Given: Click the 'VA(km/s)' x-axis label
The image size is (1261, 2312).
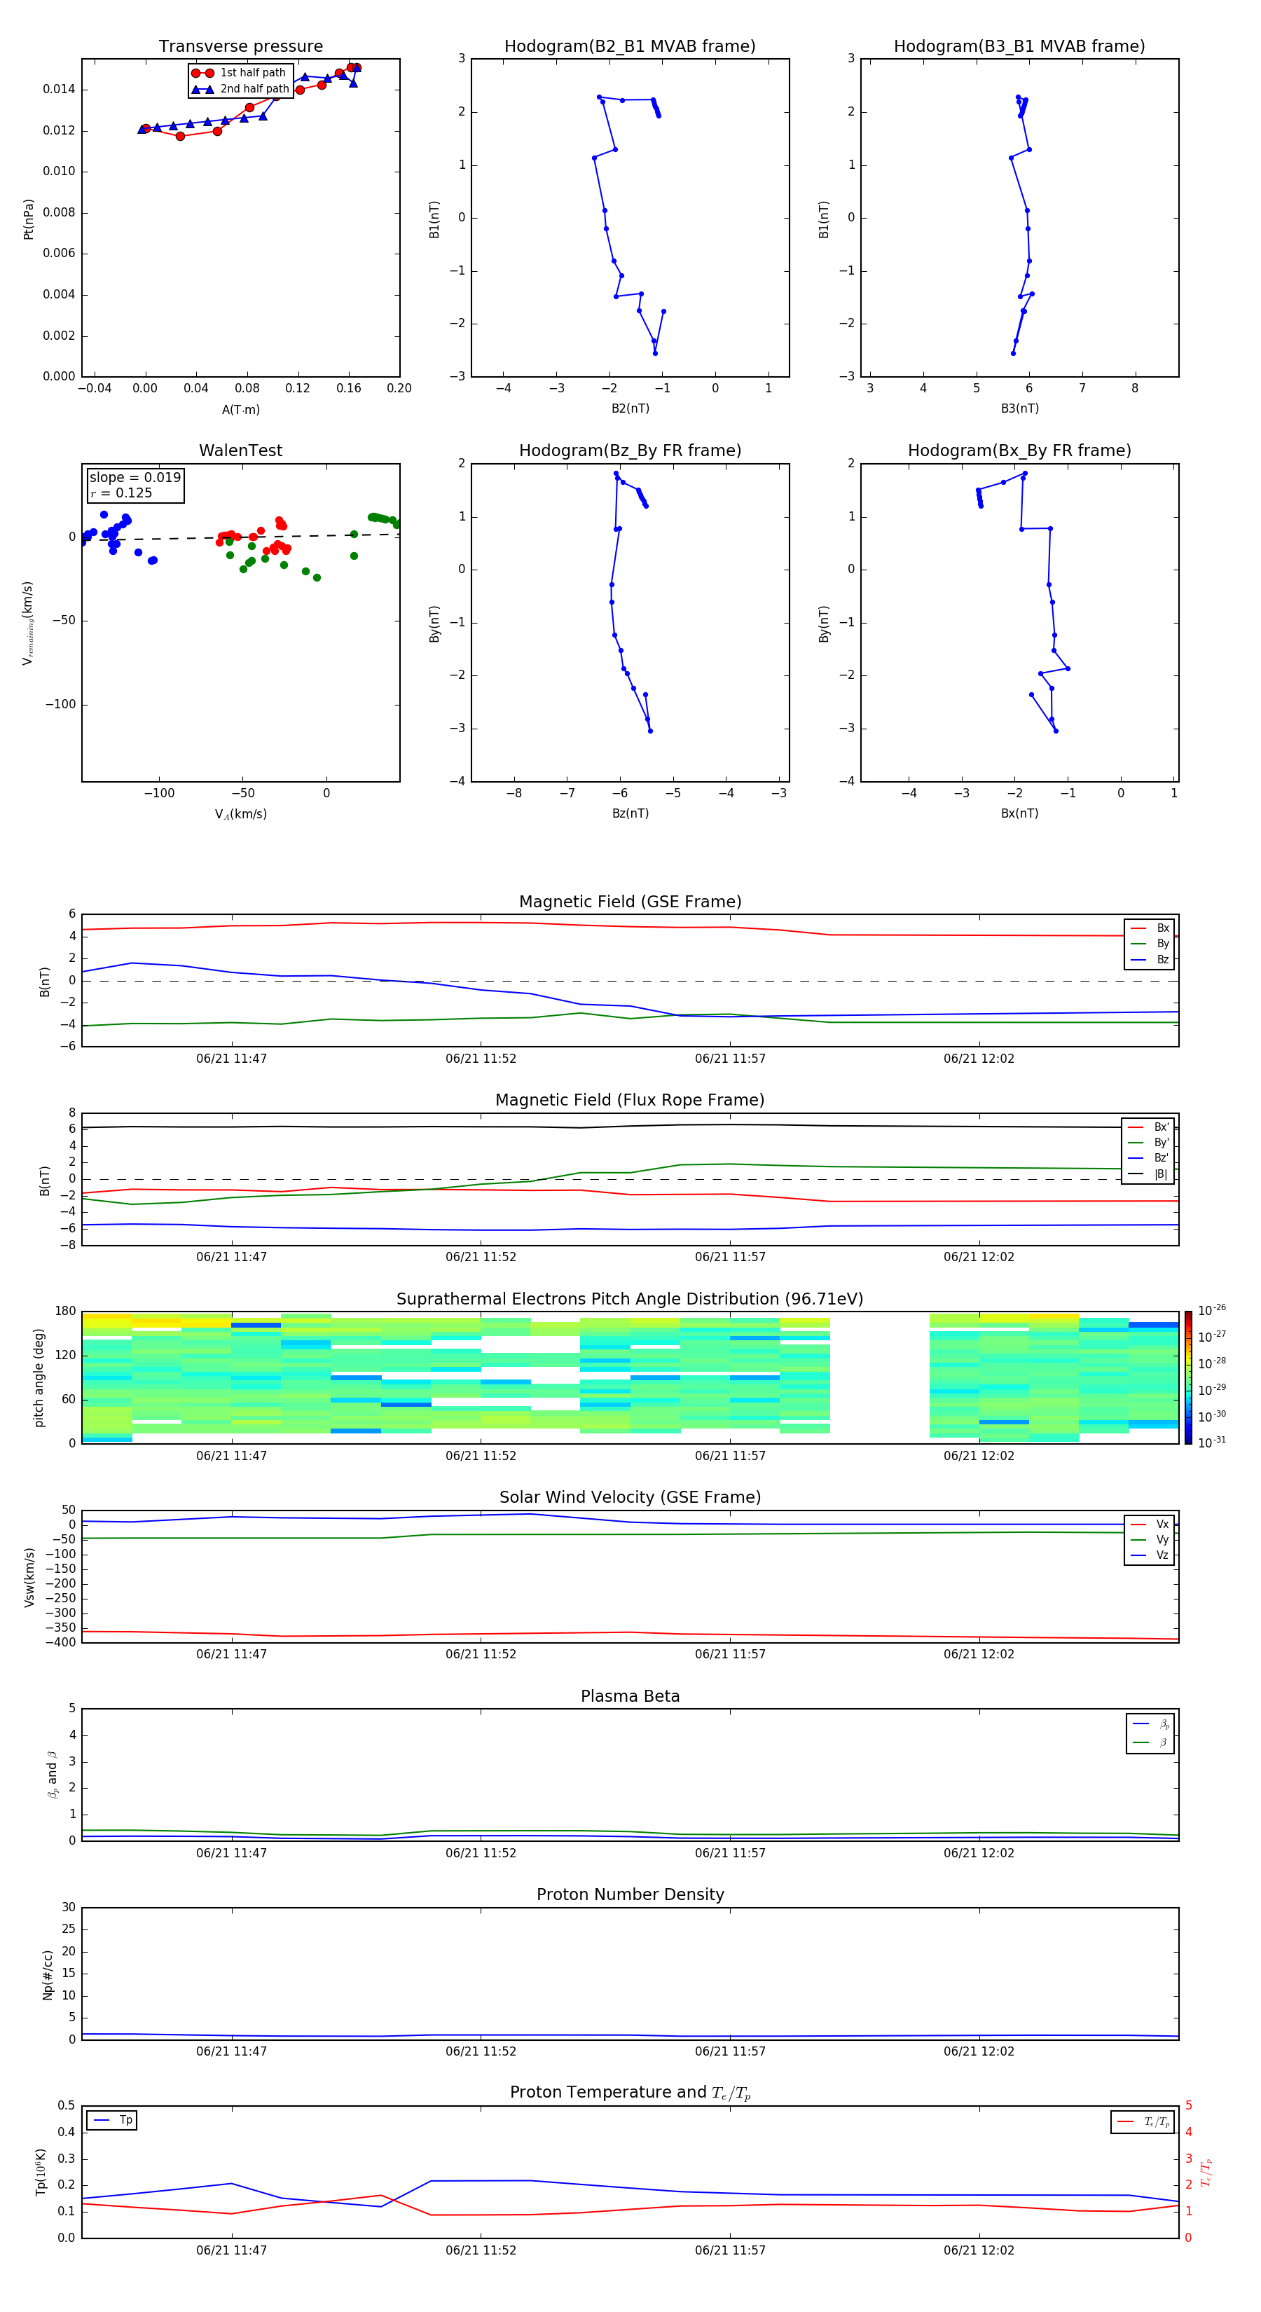Looking at the screenshot, I should pyautogui.click(x=240, y=814).
